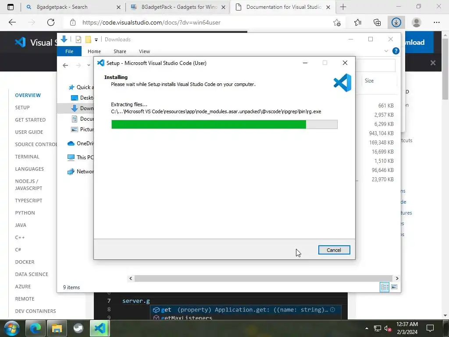The image size is (449, 337).
Task: Open File menu in Downloads explorer
Action: tap(69, 51)
